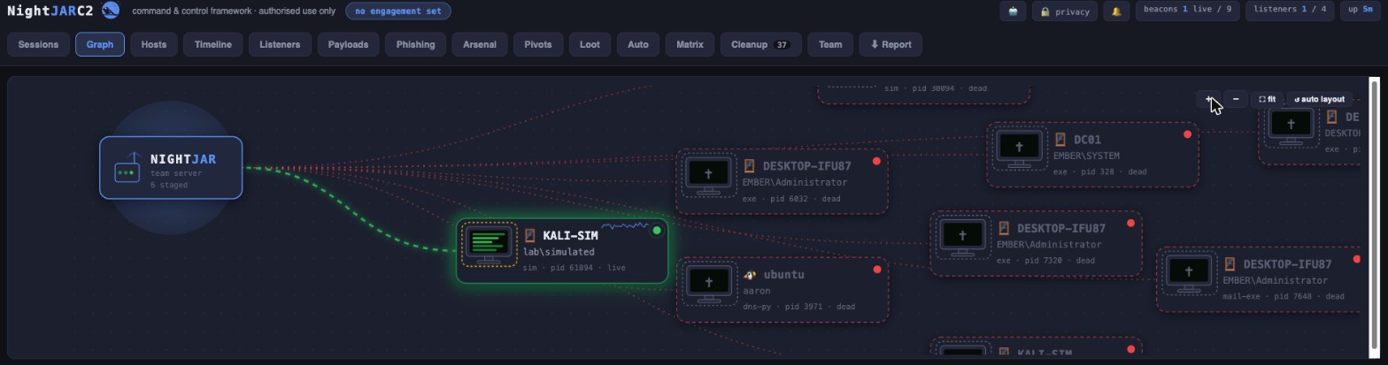Select the live KALI-SIM beacon node

562,251
